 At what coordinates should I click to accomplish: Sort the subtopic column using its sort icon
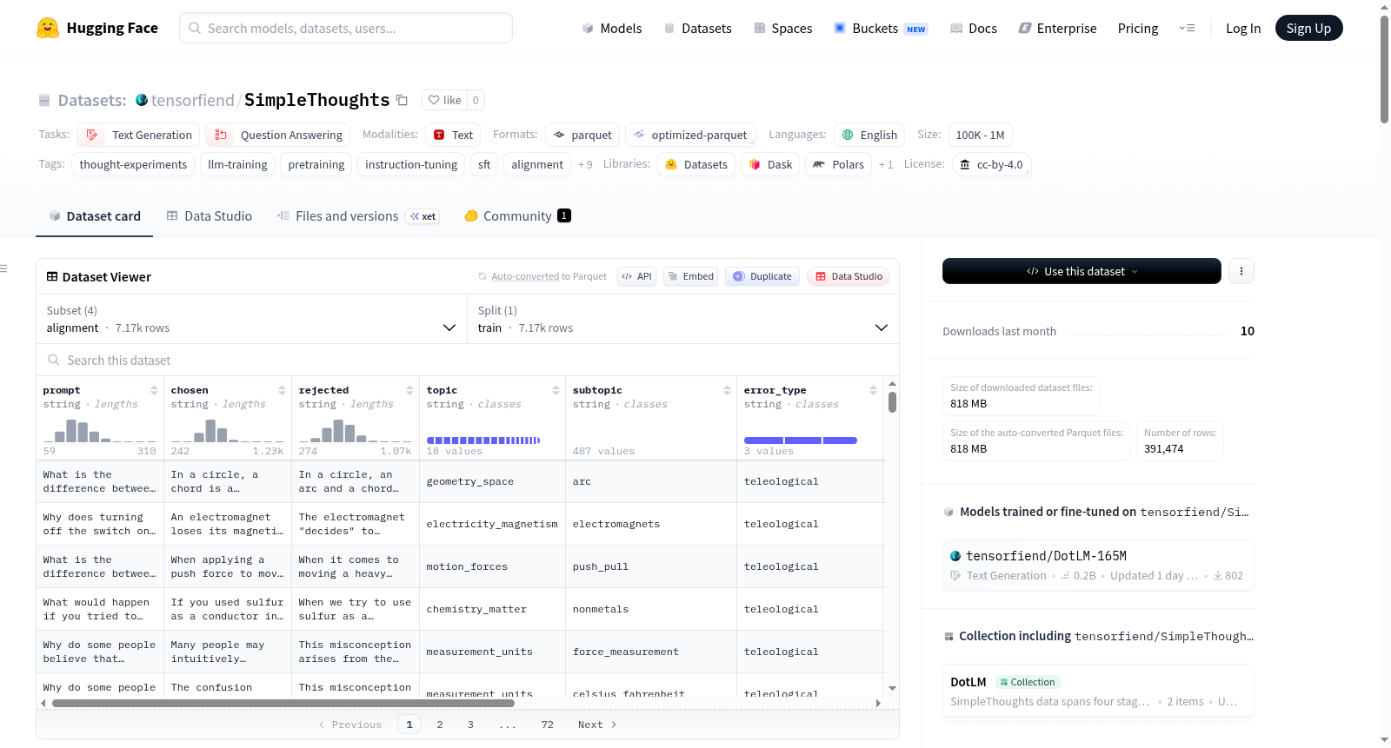(x=727, y=390)
